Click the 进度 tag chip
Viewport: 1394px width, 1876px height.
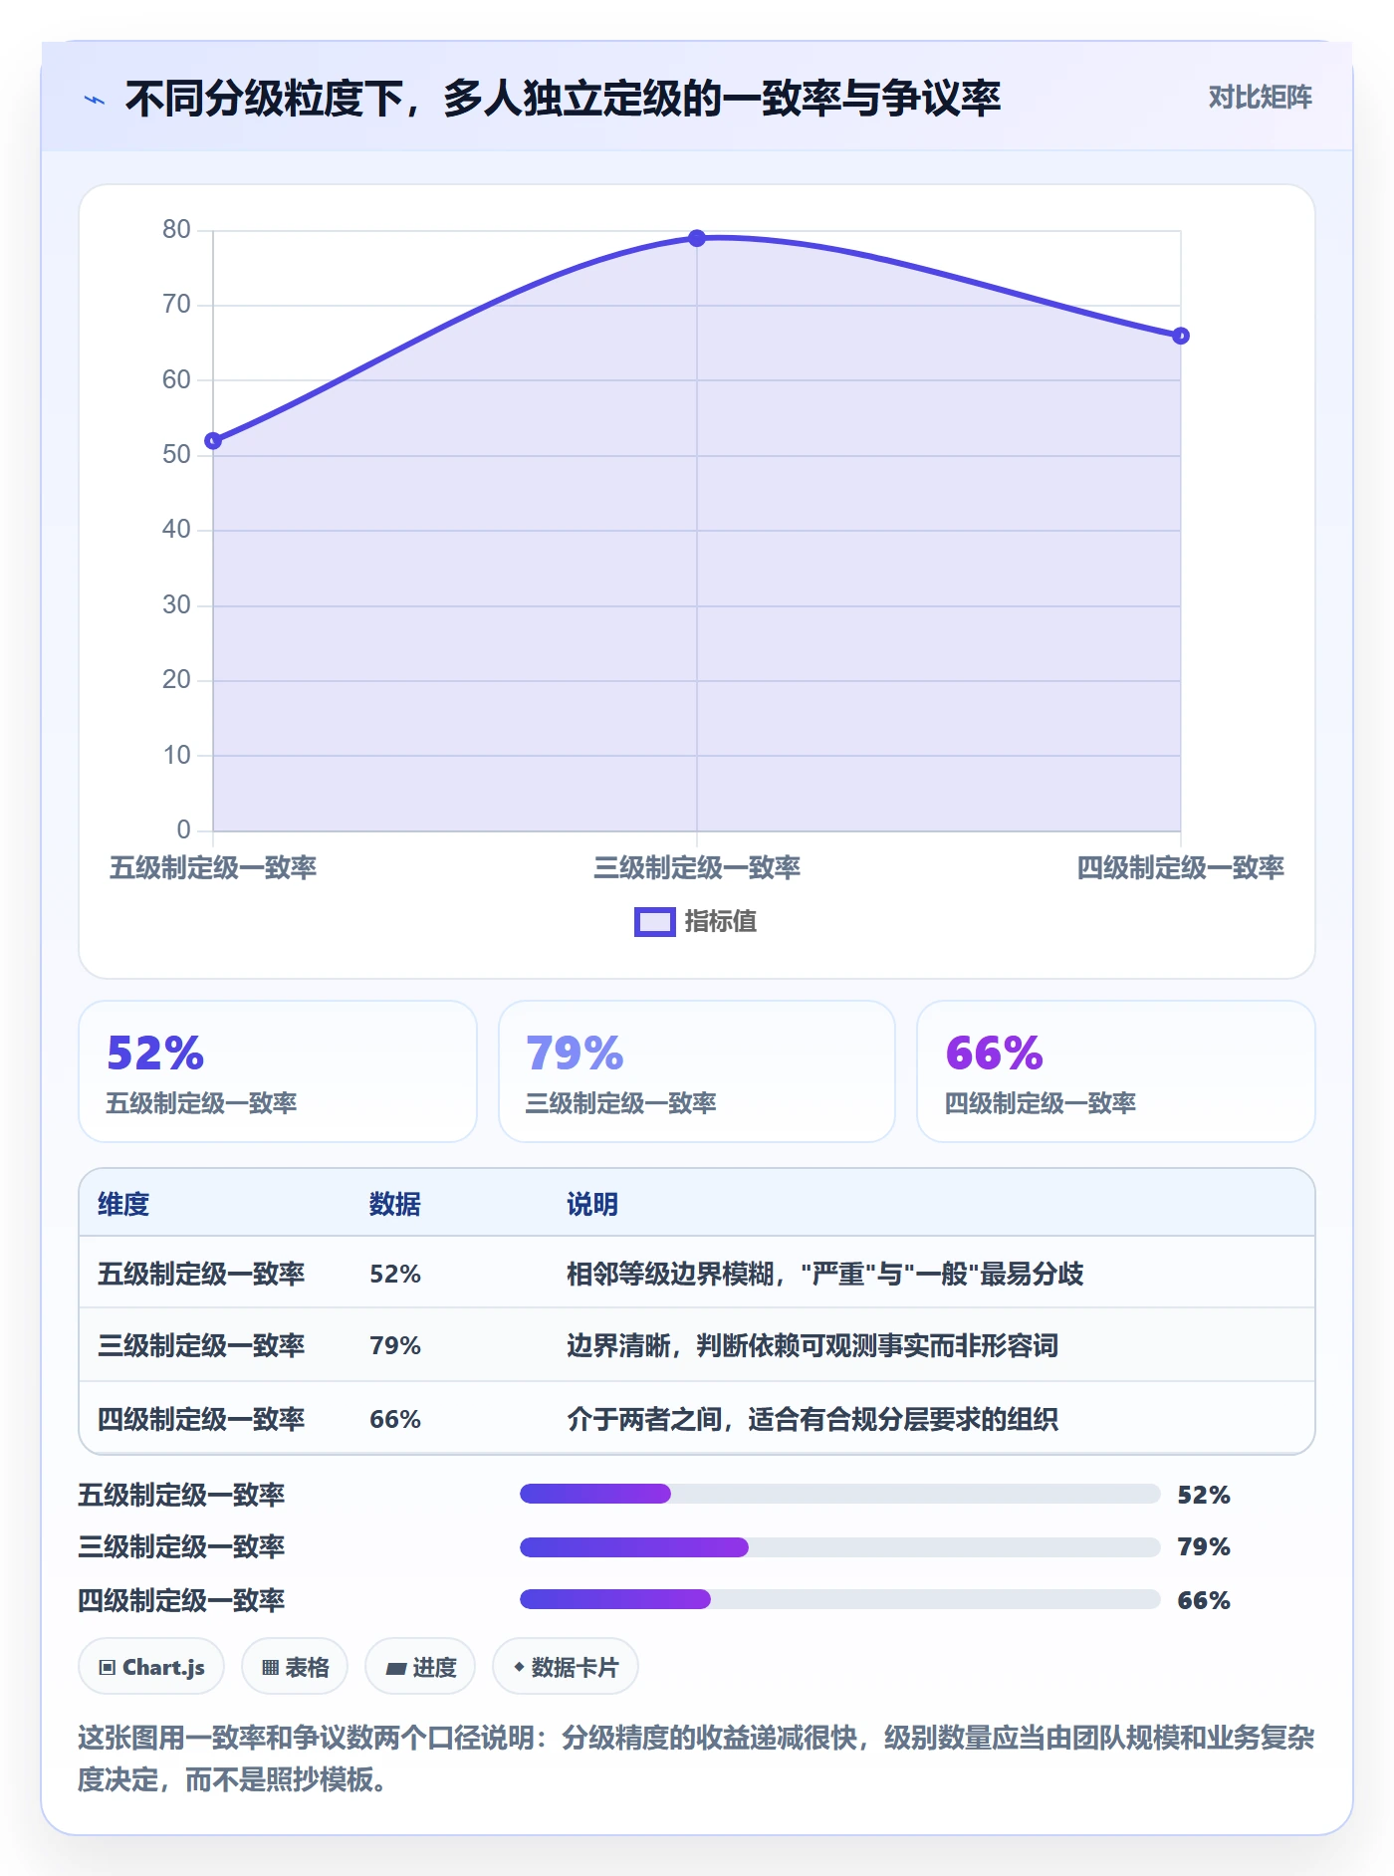tap(420, 1666)
